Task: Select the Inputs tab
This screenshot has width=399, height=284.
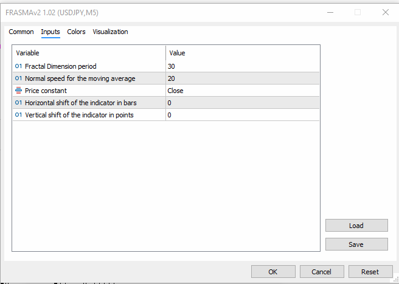Action: point(50,32)
